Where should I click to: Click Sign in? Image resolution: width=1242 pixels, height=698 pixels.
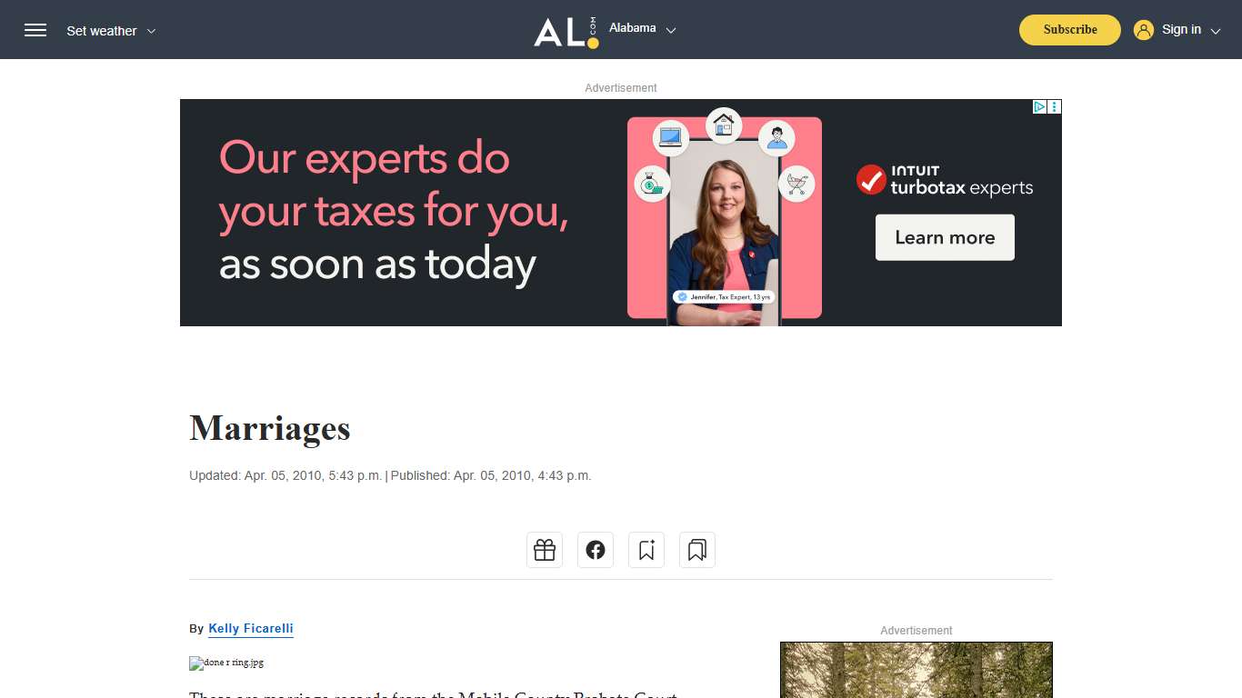[x=1181, y=29]
